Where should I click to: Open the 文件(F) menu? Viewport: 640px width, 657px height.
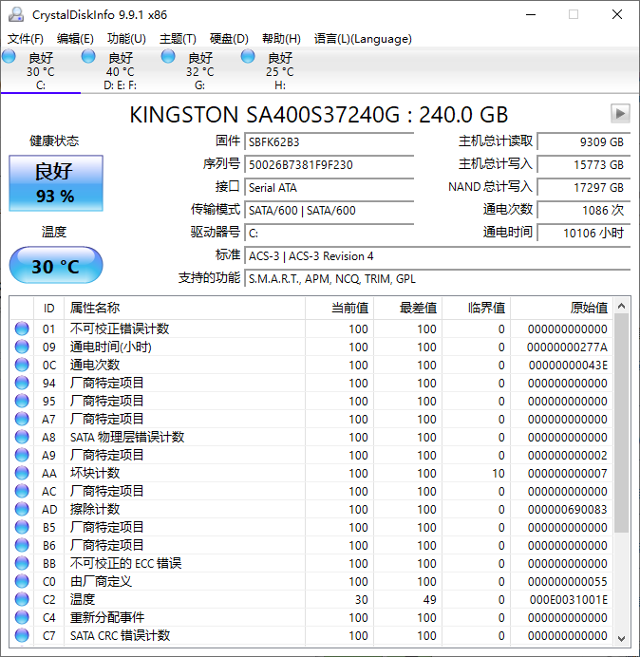[x=25, y=39]
